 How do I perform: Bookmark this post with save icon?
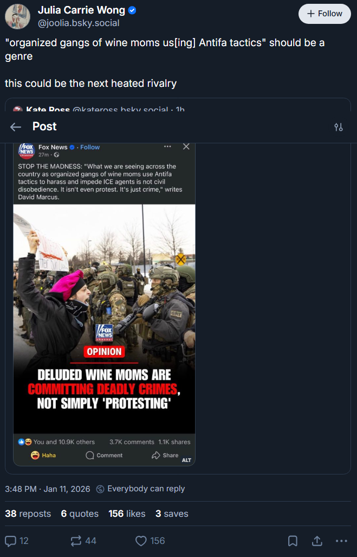pos(293,541)
